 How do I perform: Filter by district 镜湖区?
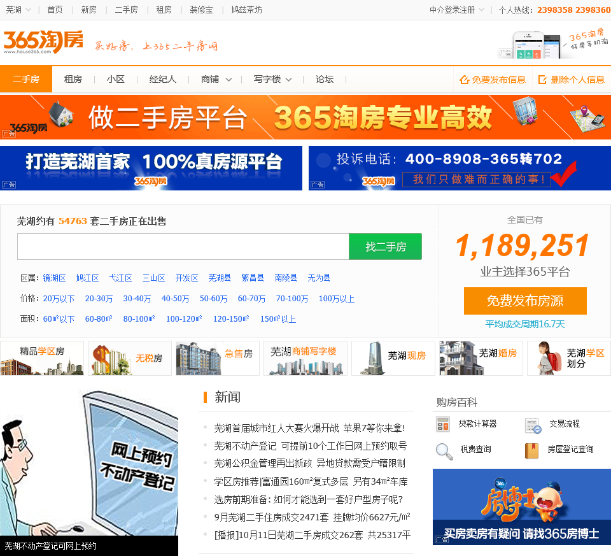(54, 278)
